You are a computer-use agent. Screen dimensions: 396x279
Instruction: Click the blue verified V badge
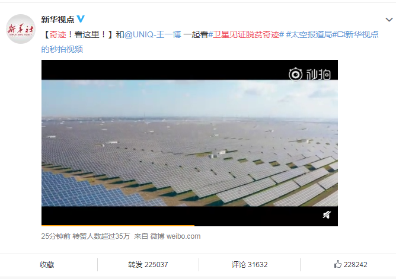[81, 19]
